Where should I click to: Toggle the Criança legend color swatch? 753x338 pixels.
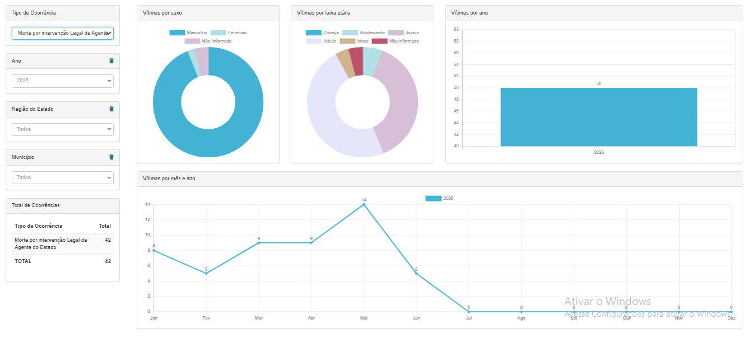[313, 32]
